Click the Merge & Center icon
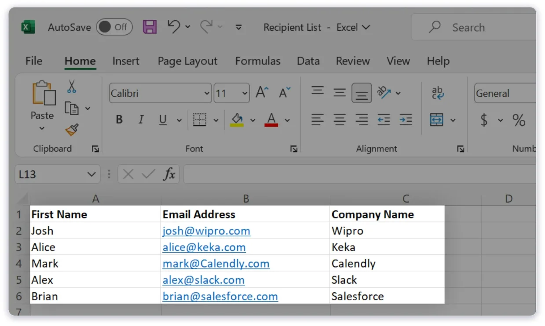545x326 pixels. coord(437,120)
